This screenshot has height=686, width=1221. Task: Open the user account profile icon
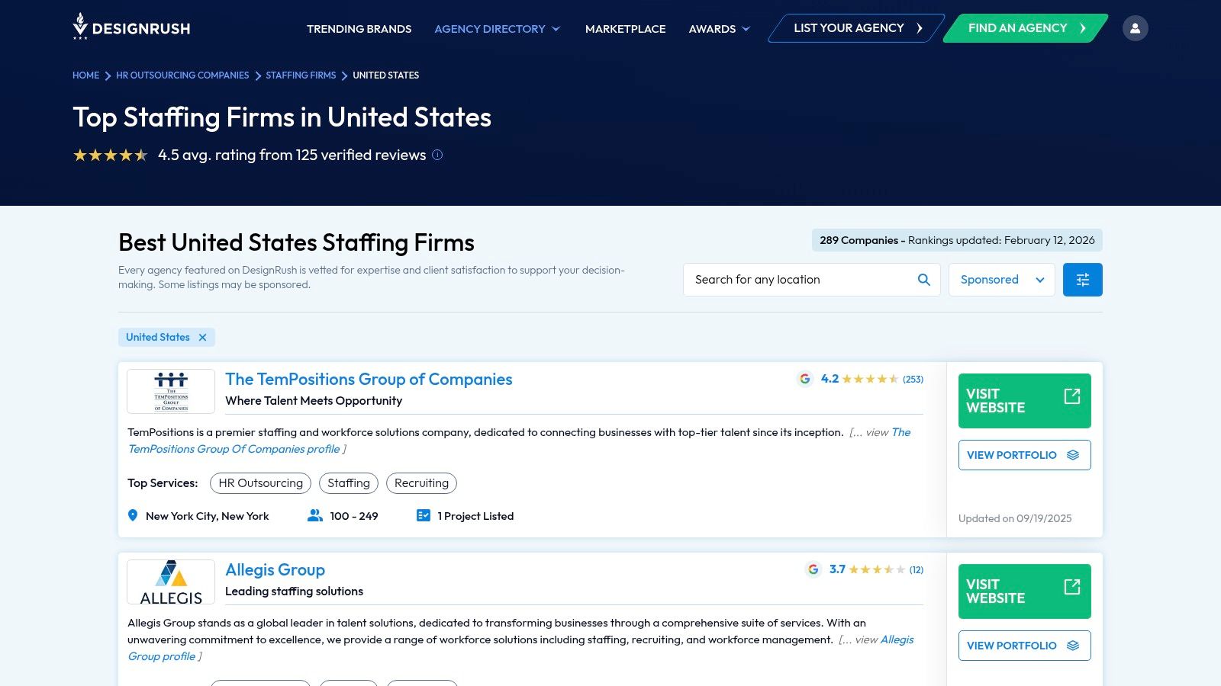1135,28
